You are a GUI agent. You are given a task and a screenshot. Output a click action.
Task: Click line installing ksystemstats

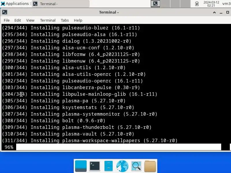point(68,107)
